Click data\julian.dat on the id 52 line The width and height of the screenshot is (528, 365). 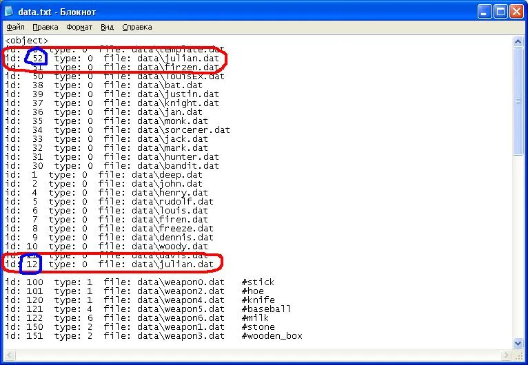click(178, 59)
